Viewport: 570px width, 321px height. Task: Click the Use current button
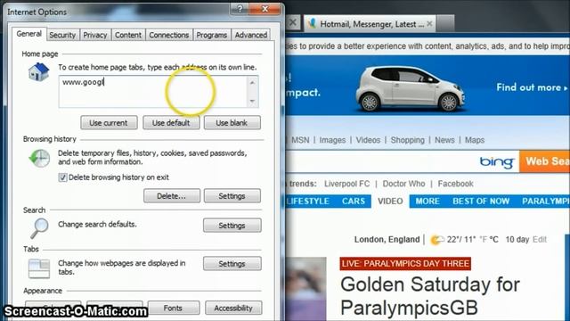(x=109, y=123)
